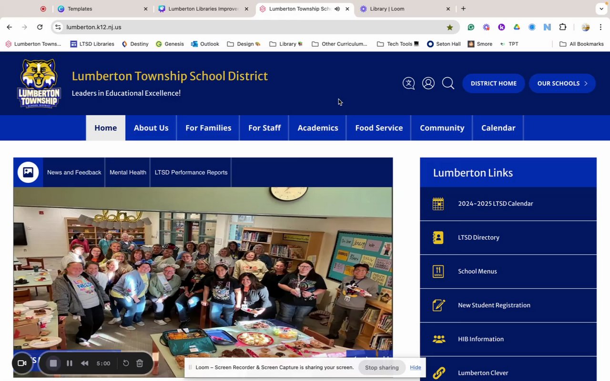Click the District Home button

click(x=494, y=83)
